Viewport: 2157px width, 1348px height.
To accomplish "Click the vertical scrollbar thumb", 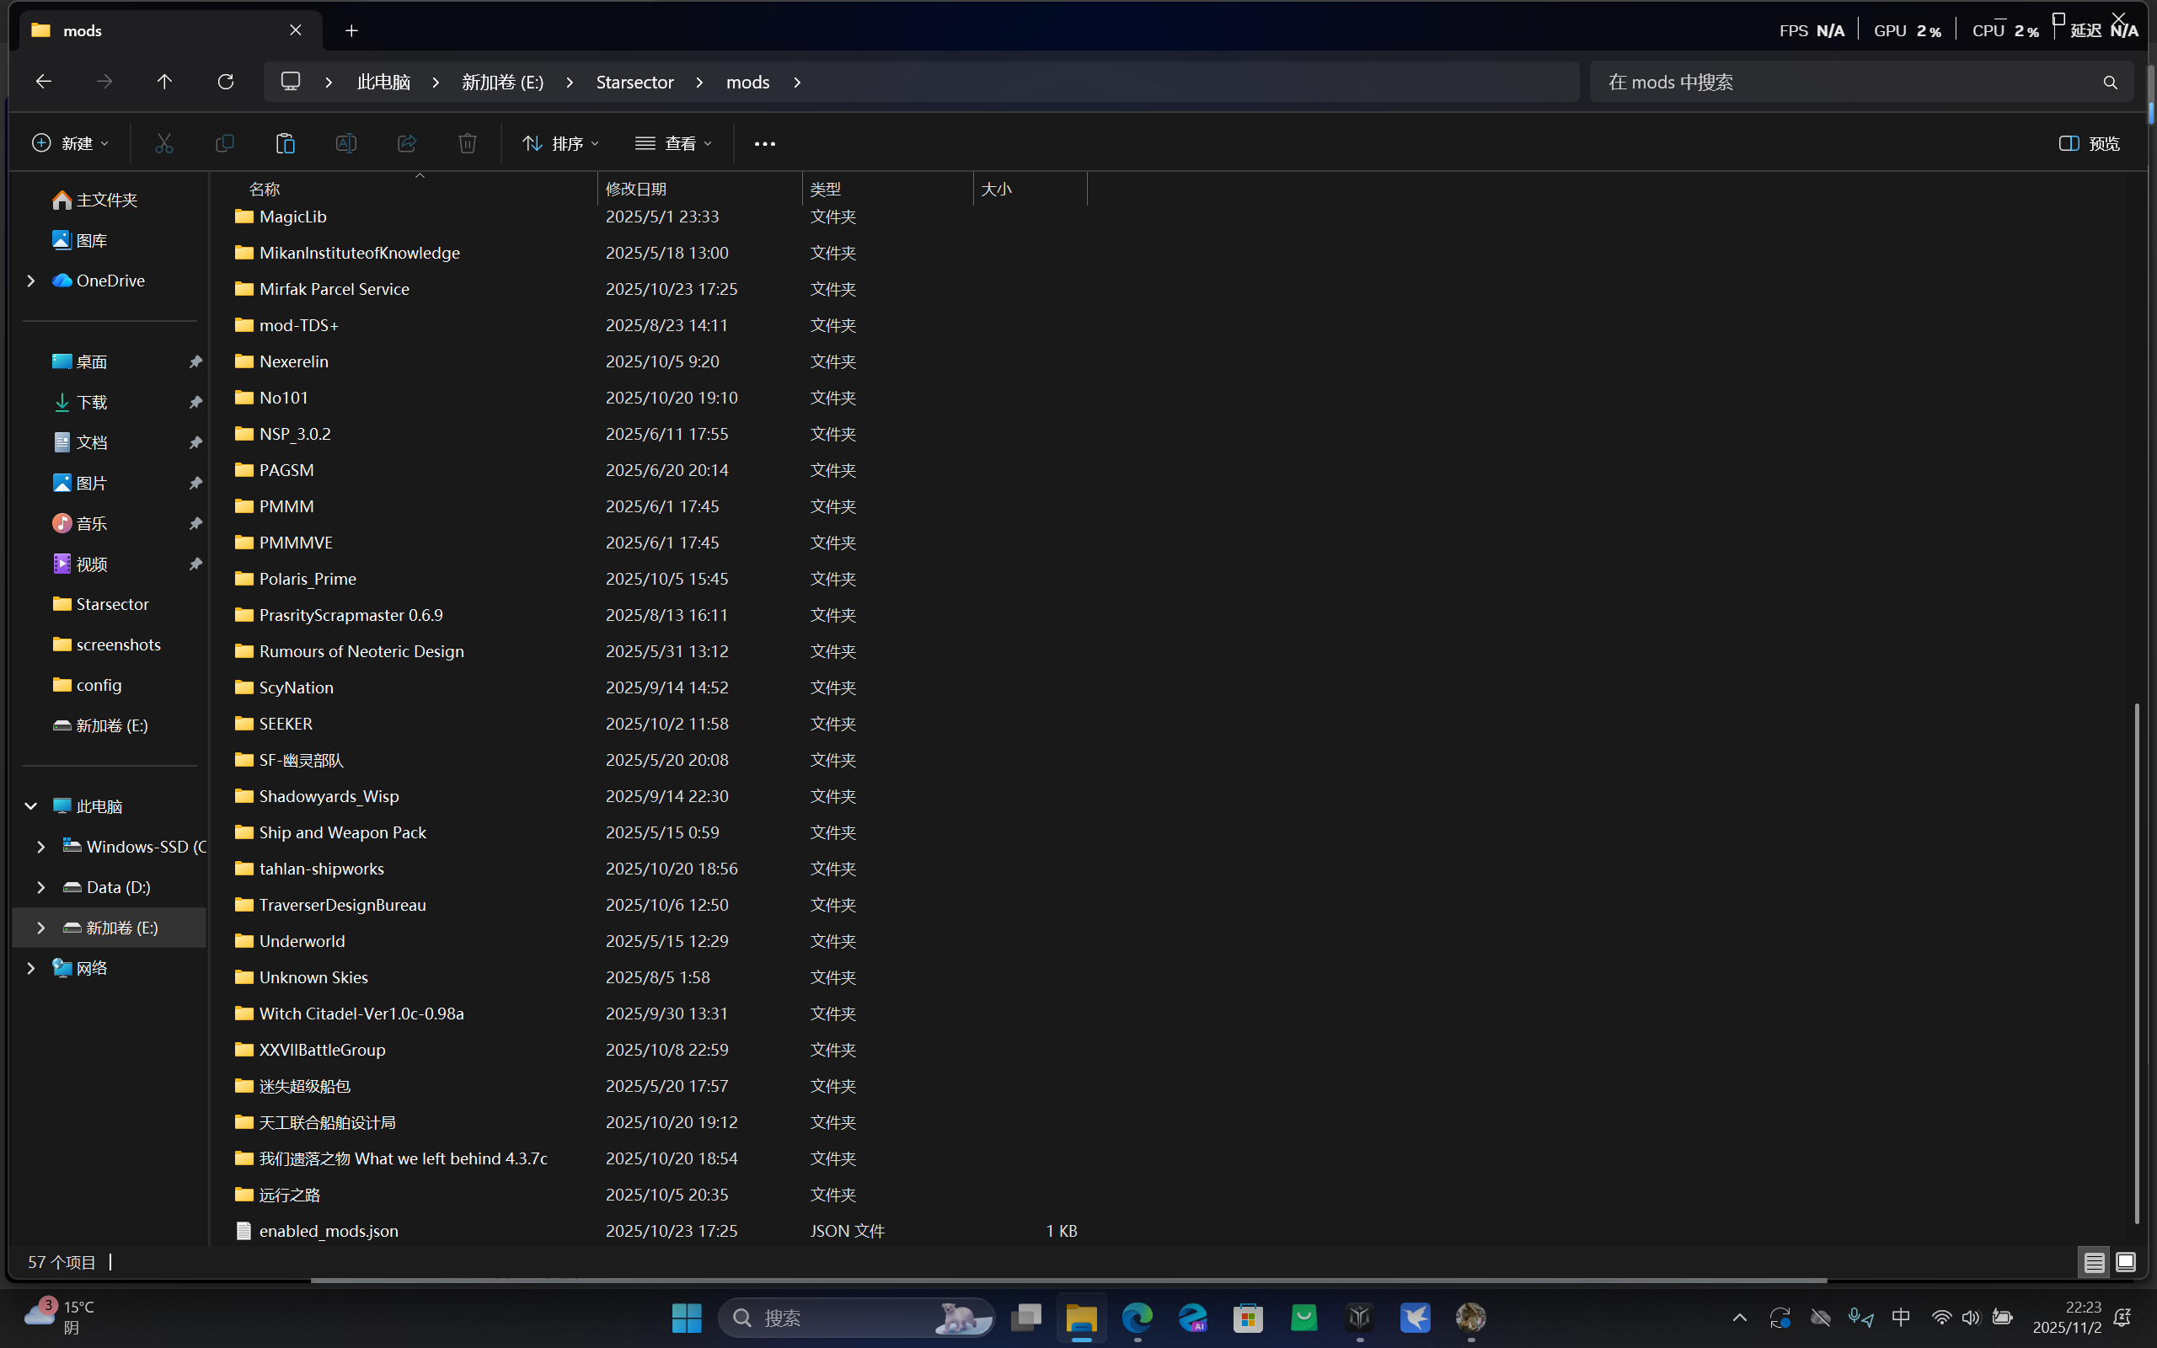I will coord(2137,963).
